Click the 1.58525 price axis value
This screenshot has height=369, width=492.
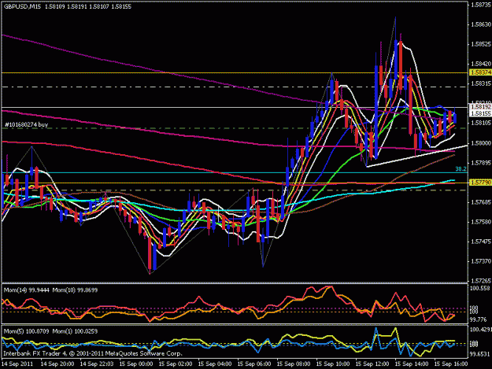[x=481, y=44]
